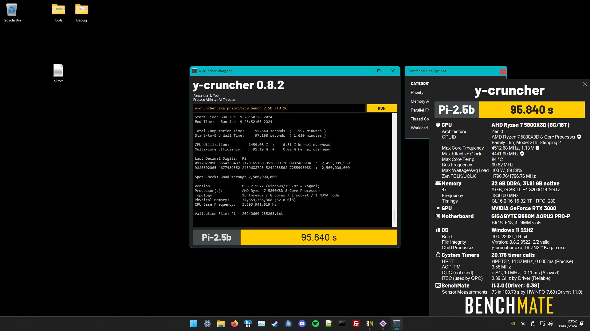The width and height of the screenshot is (590, 331).
Task: Click the shield badge next to CPUID processor name
Action: [579, 137]
